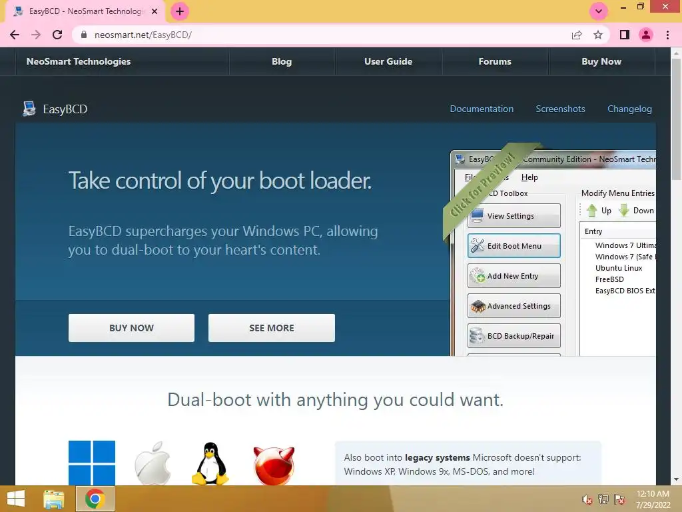This screenshot has width=682, height=512.
Task: Click the FreeBSD daemon logo
Action: click(274, 466)
